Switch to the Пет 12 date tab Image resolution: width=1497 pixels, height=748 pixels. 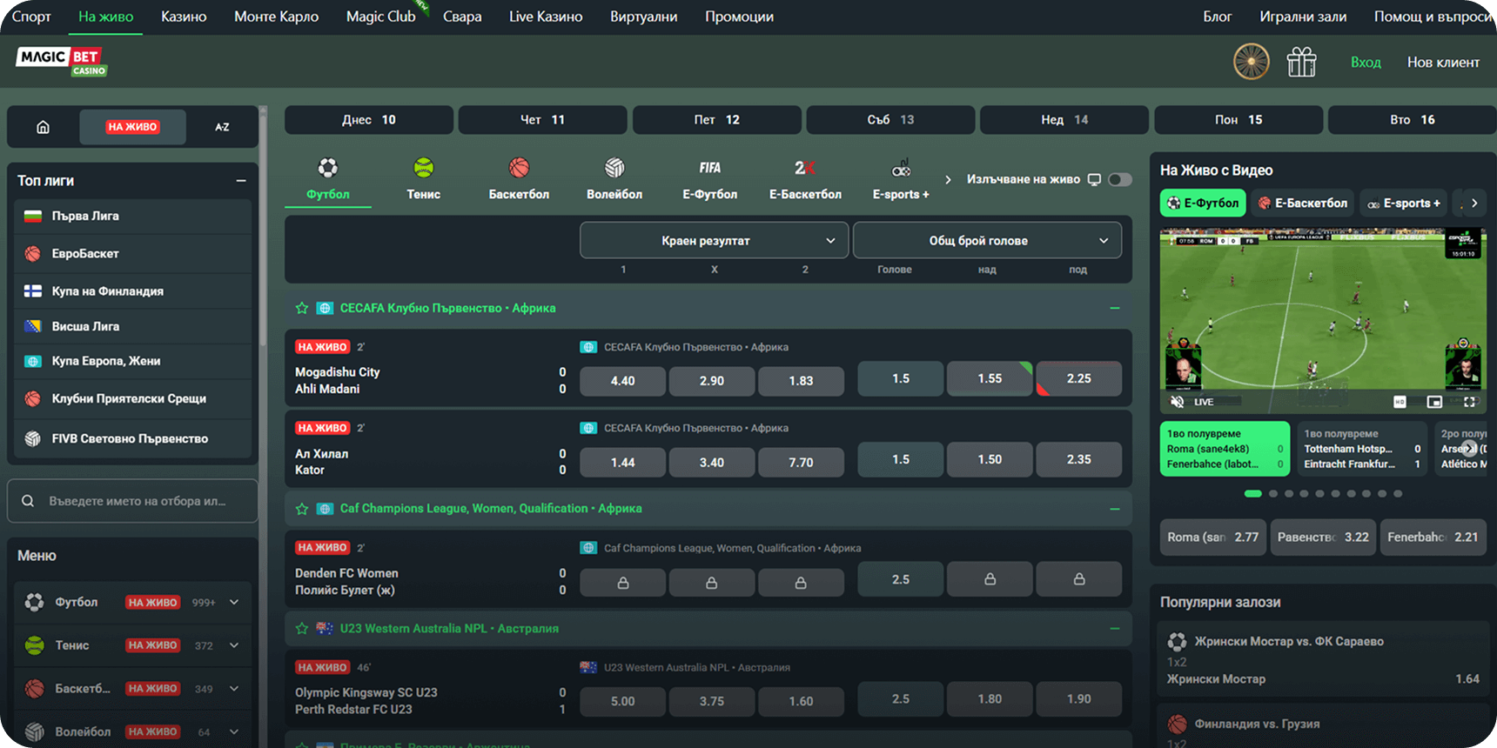[x=716, y=120]
